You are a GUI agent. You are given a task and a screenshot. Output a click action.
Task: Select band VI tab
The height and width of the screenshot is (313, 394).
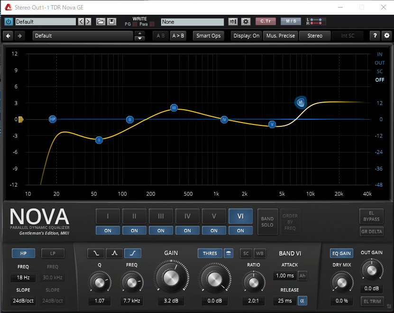(x=240, y=216)
